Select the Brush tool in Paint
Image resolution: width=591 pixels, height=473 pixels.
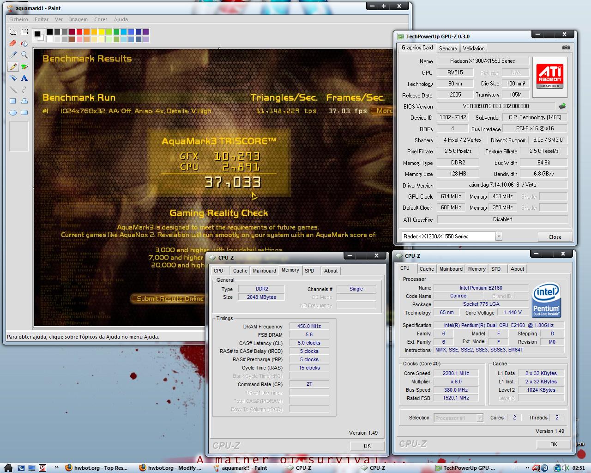pos(24,67)
